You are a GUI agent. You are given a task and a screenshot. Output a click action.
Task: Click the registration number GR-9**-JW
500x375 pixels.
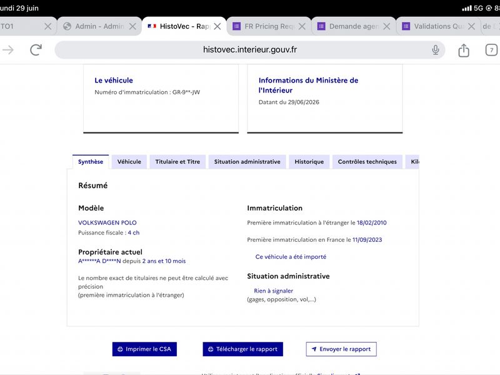coord(186,92)
